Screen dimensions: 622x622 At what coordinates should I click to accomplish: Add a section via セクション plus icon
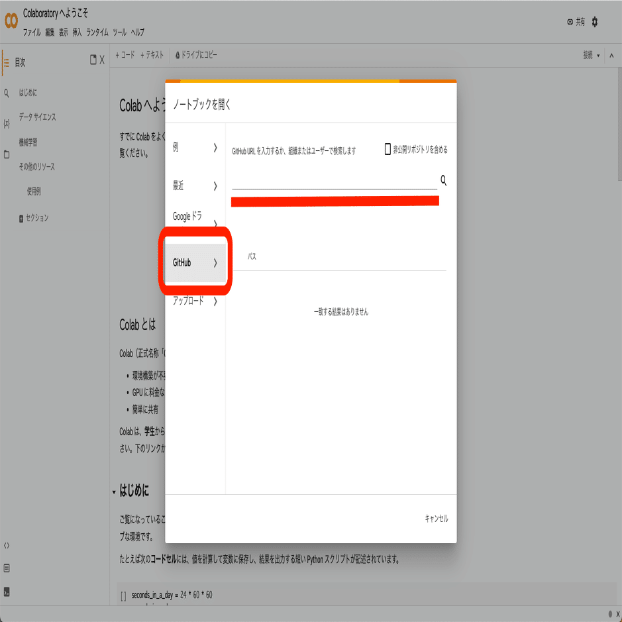21,219
